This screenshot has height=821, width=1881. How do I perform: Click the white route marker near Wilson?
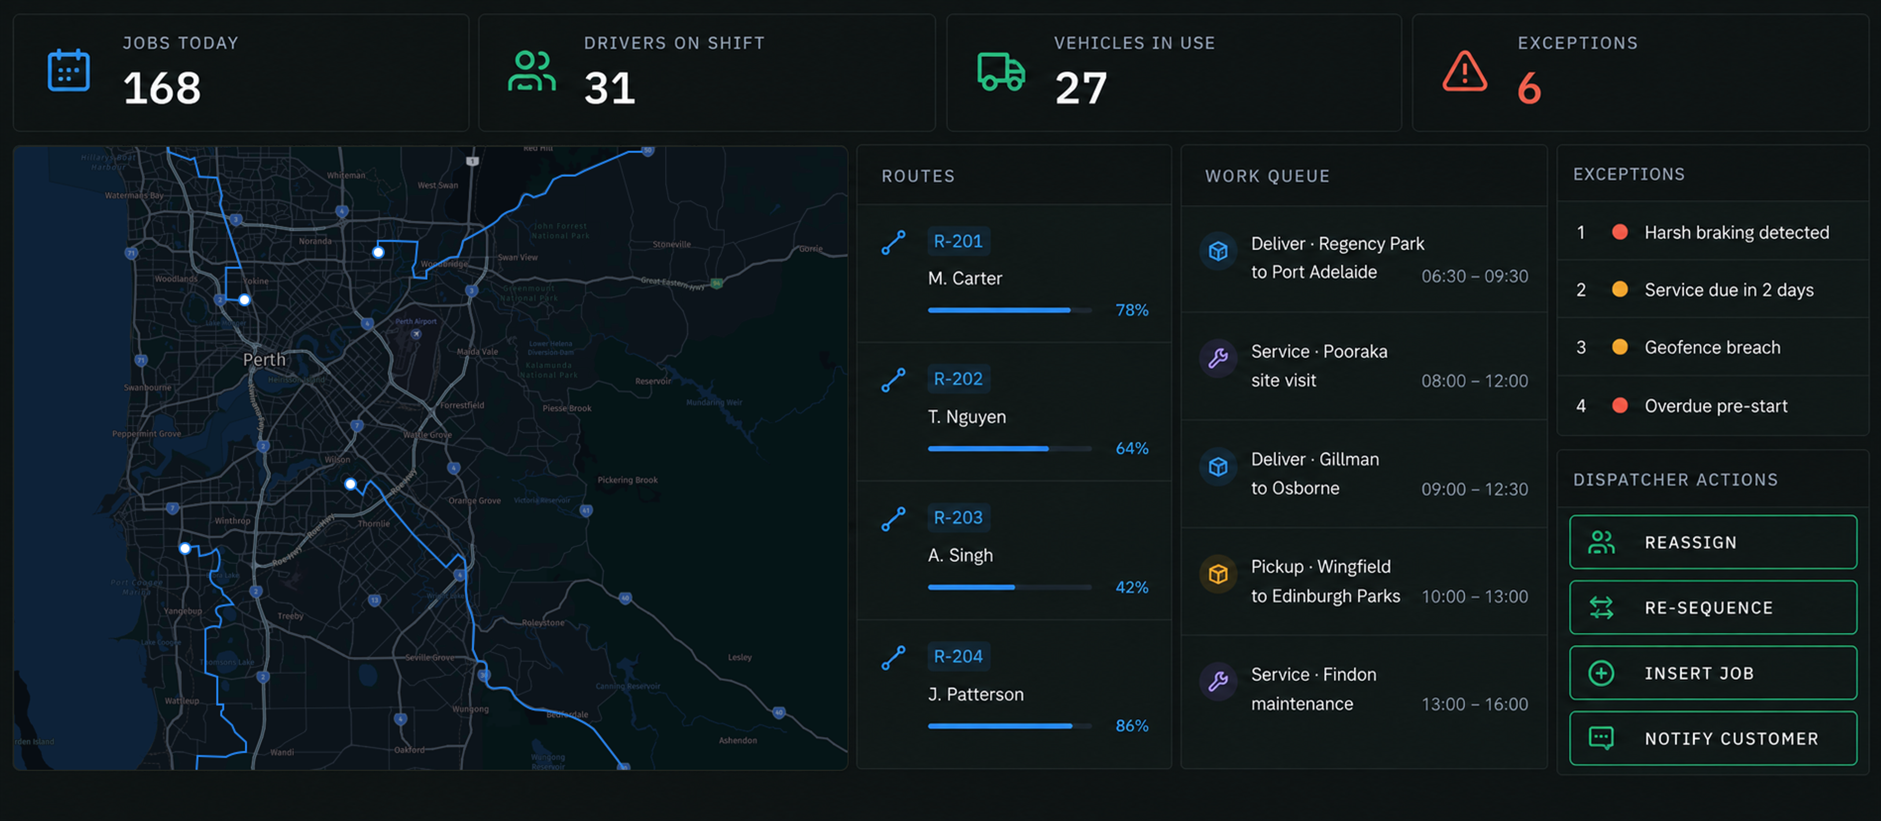point(351,484)
